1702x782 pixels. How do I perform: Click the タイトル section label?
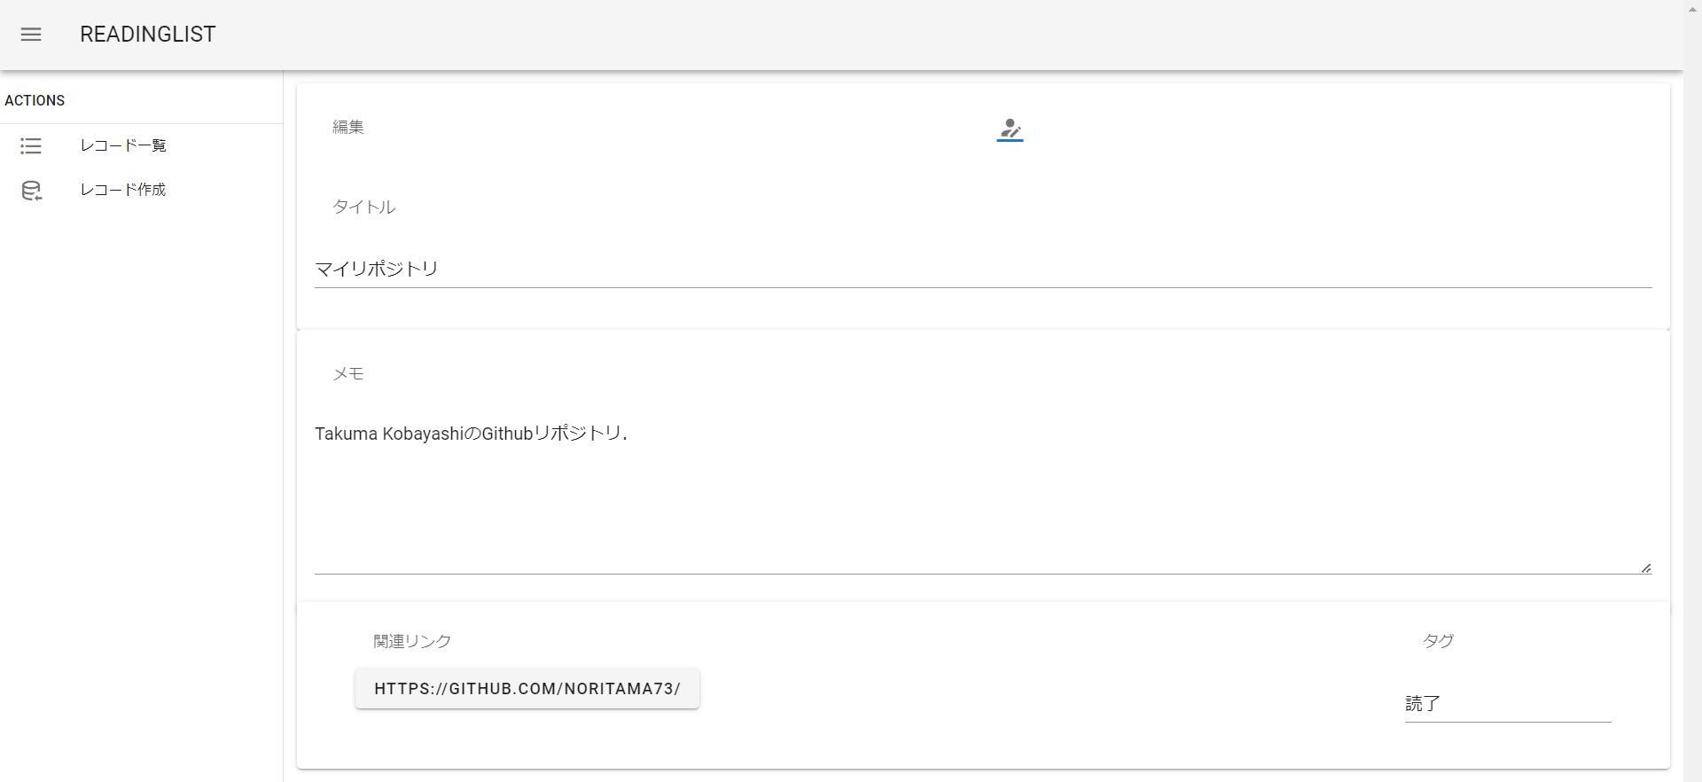click(x=363, y=207)
